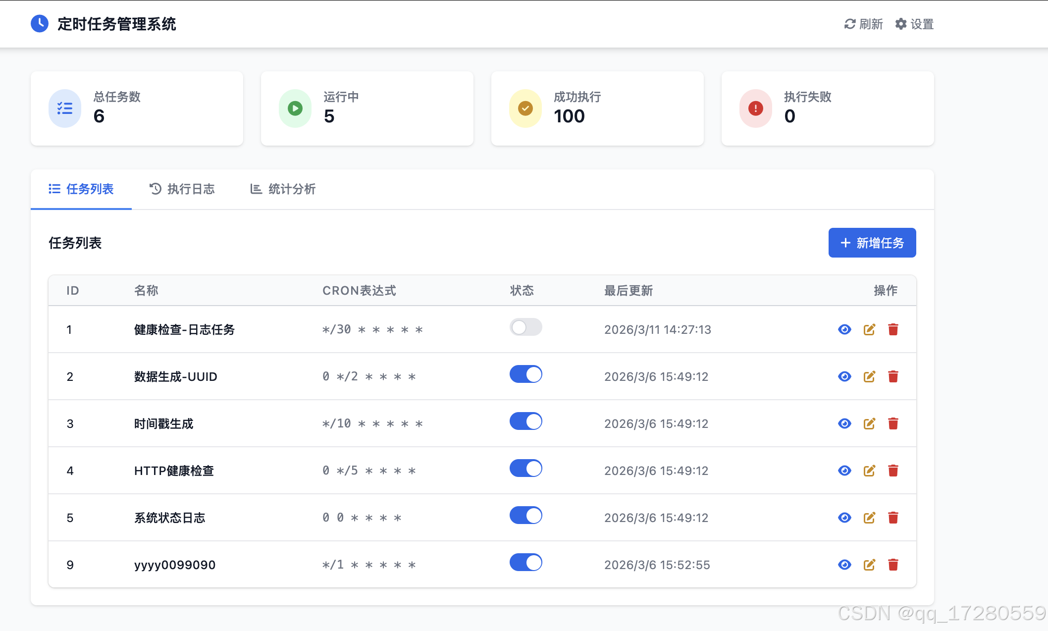Open 设置 from the header
This screenshot has height=631, width=1048.
pos(914,24)
